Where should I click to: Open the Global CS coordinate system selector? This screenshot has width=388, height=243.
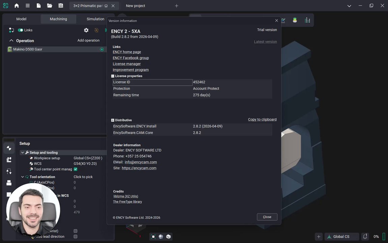(341, 237)
